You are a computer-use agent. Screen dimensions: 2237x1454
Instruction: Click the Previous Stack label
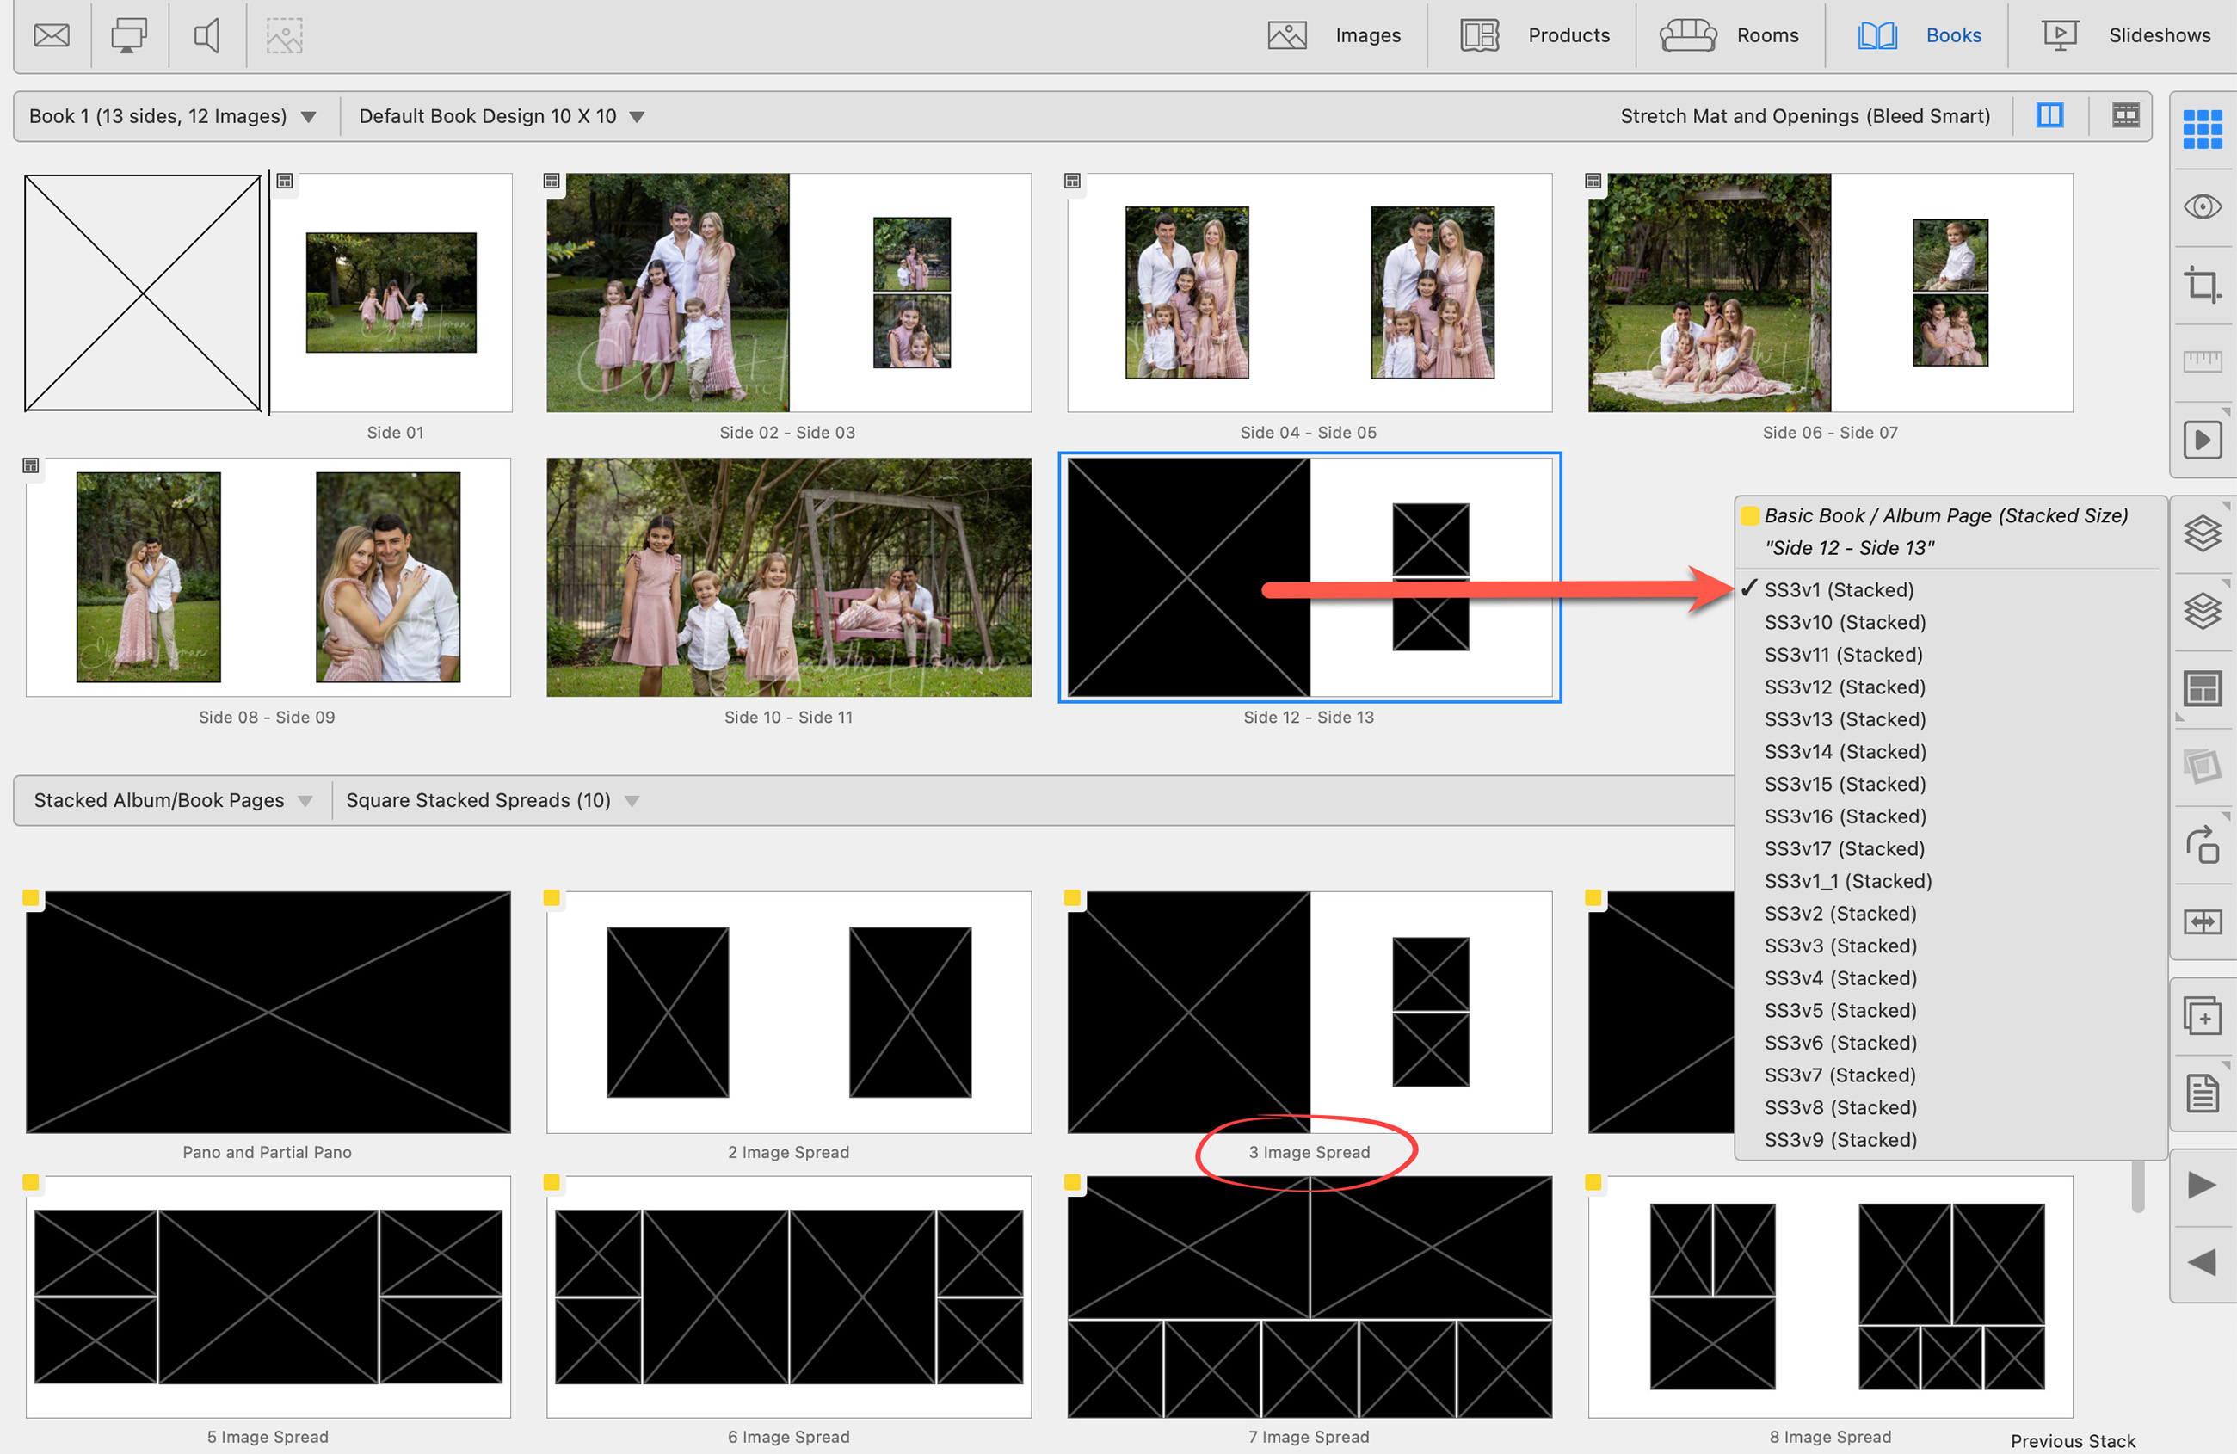click(2073, 1440)
